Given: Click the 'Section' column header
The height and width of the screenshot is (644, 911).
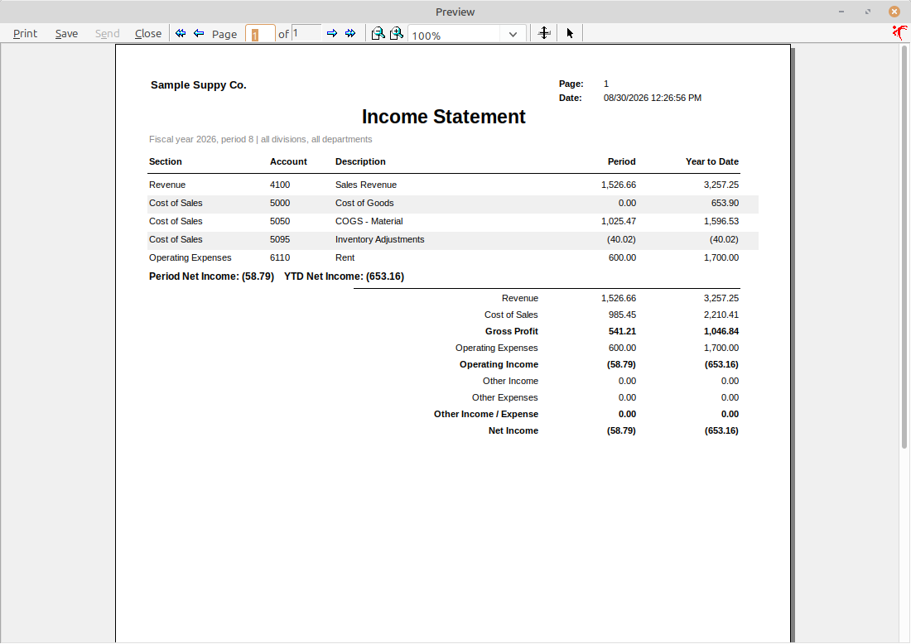Looking at the screenshot, I should [165, 161].
